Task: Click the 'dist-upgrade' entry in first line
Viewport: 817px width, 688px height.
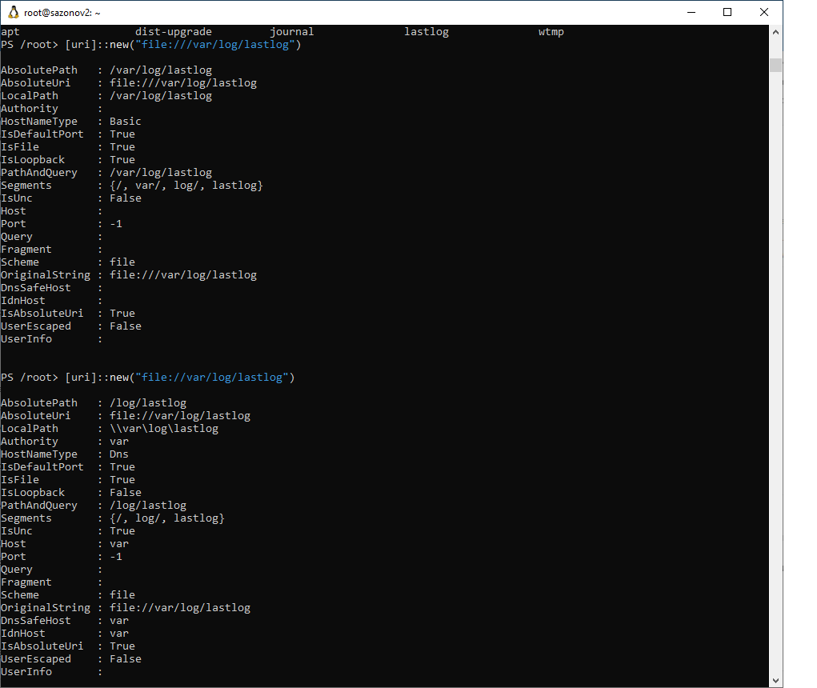Action: 174,32
